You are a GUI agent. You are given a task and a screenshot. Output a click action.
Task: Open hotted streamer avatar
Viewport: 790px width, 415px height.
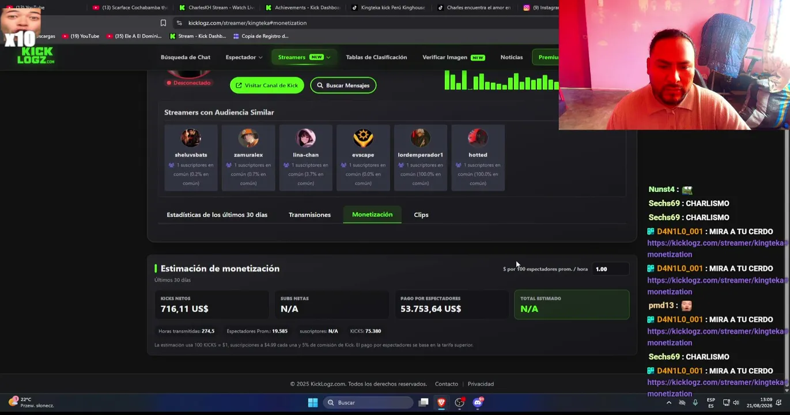478,138
